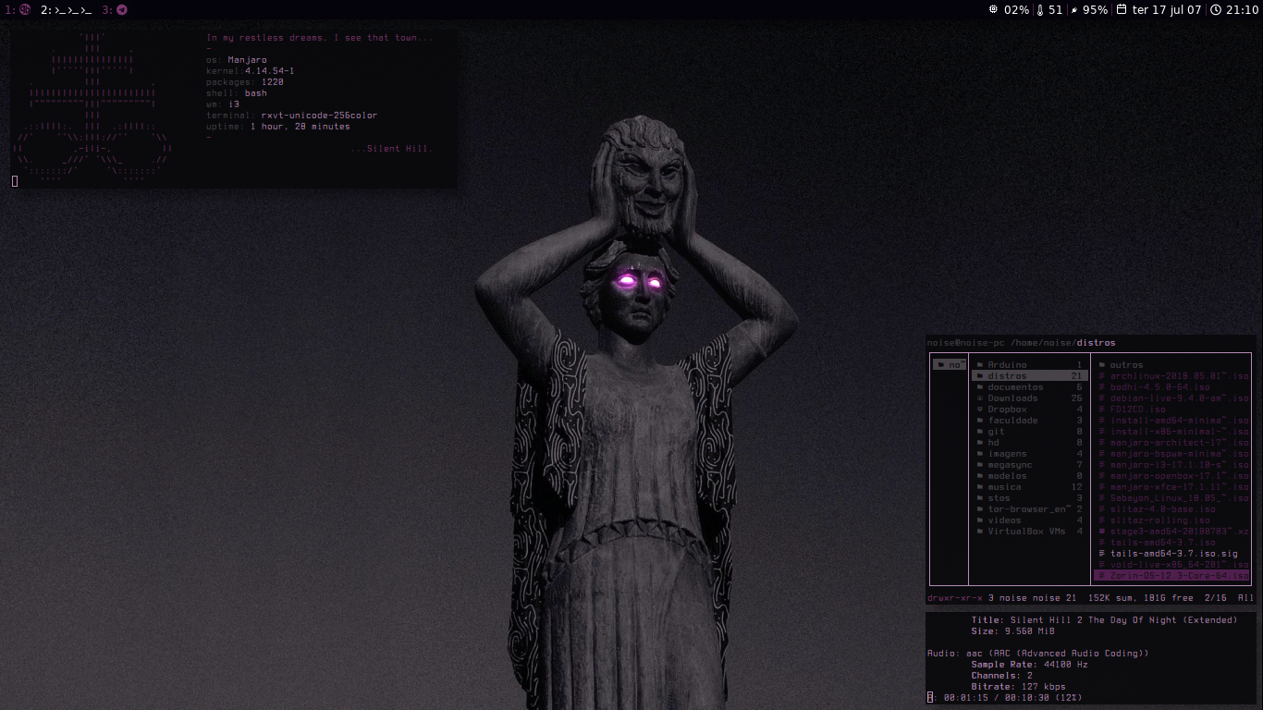Image resolution: width=1263 pixels, height=710 pixels.
Task: Select the manjaro-i3-17.1.10 iso file
Action: point(1172,465)
